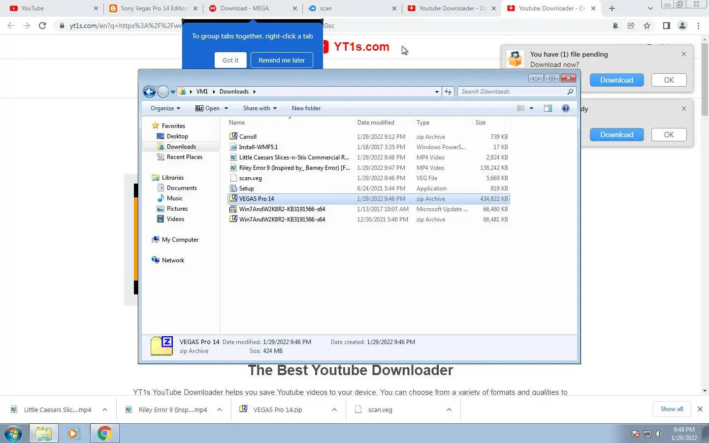The width and height of the screenshot is (709, 443).
Task: Select the scan.veg file in Explorer
Action: click(x=368, y=178)
